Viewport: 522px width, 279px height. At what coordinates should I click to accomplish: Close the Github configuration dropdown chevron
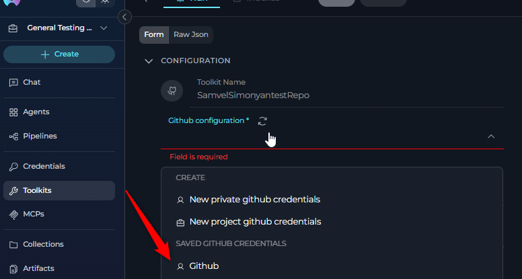(x=491, y=136)
